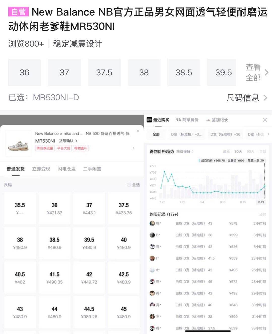Select size 41.5 cell priced ¥490.35
The image size is (272, 334).
pos(54,278)
